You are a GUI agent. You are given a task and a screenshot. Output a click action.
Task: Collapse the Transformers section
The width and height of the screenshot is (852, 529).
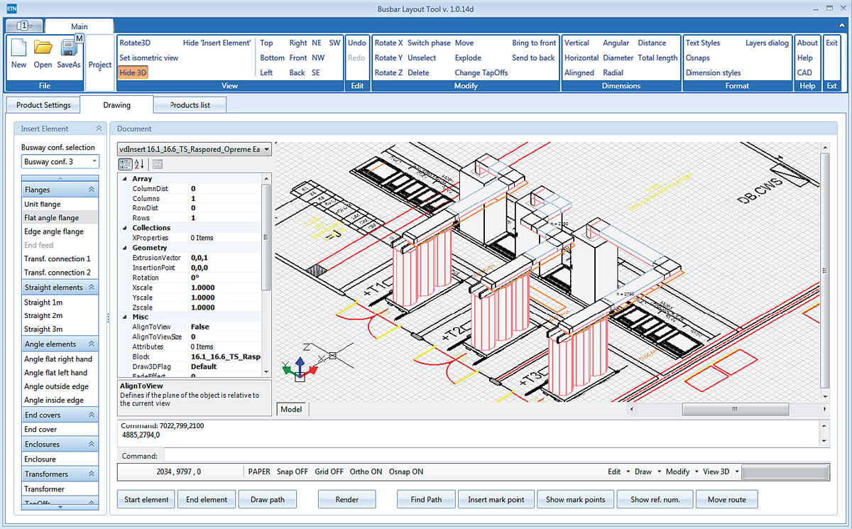(x=92, y=474)
